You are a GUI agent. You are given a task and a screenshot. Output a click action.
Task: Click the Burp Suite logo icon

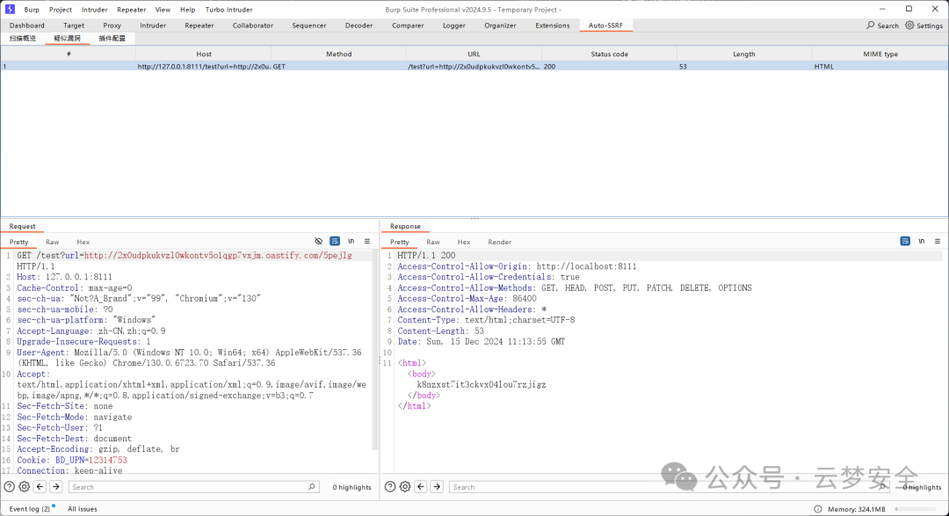click(x=10, y=9)
